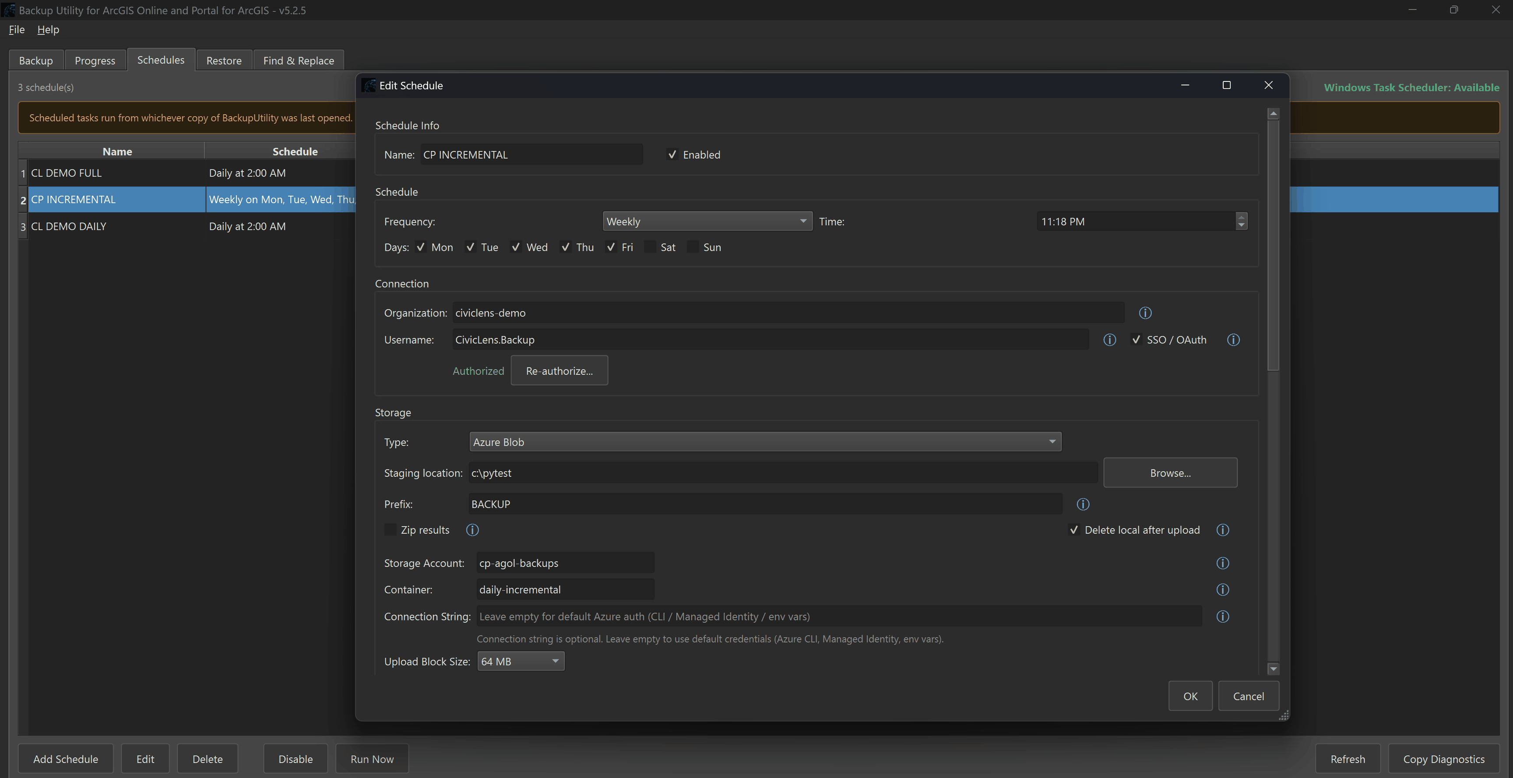Viewport: 1513px width, 778px height.
Task: Switch to the Progress tab
Action: coord(95,60)
